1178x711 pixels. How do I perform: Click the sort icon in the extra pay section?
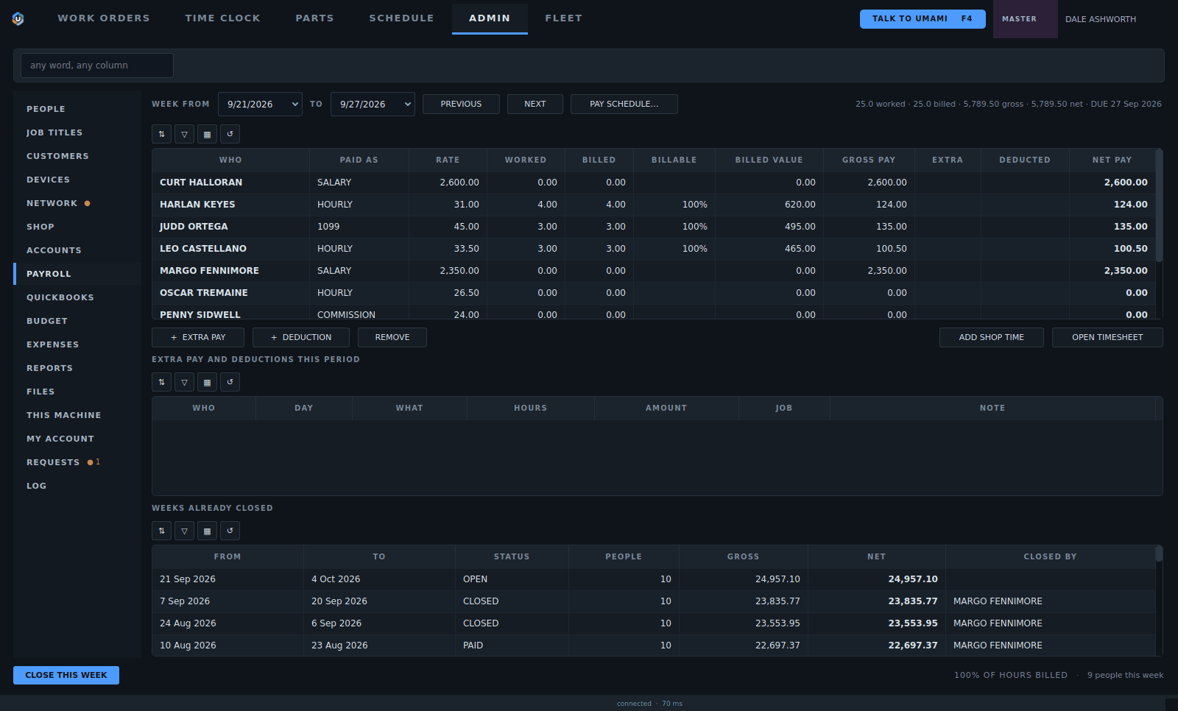(161, 382)
